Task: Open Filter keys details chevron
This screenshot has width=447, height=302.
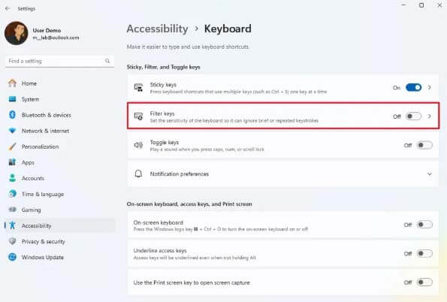Action: point(429,116)
